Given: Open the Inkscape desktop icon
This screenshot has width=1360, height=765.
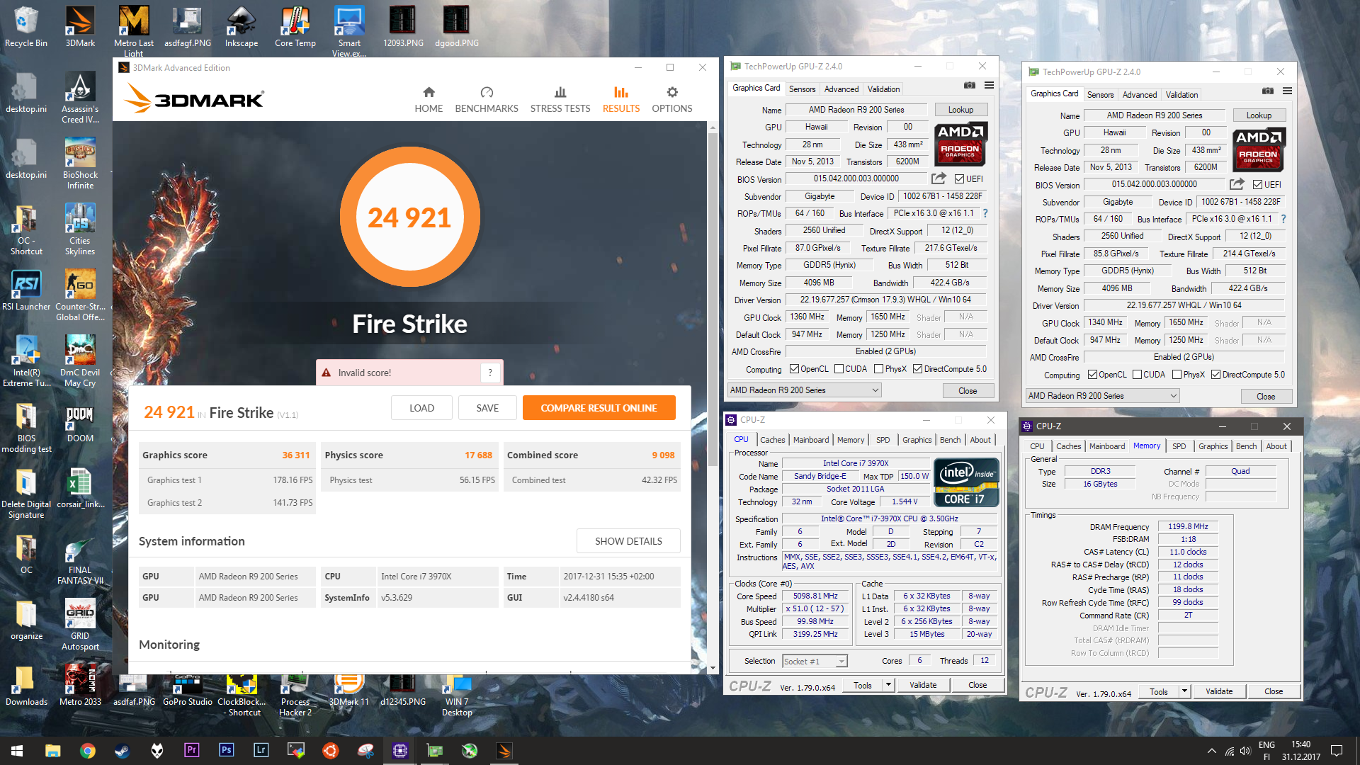Looking at the screenshot, I should click(x=242, y=27).
